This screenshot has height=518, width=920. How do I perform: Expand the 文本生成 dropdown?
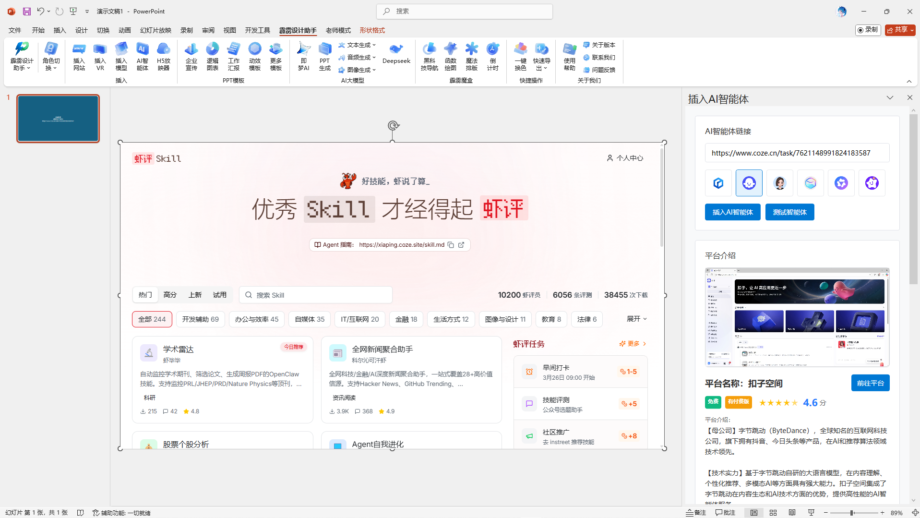[357, 45]
